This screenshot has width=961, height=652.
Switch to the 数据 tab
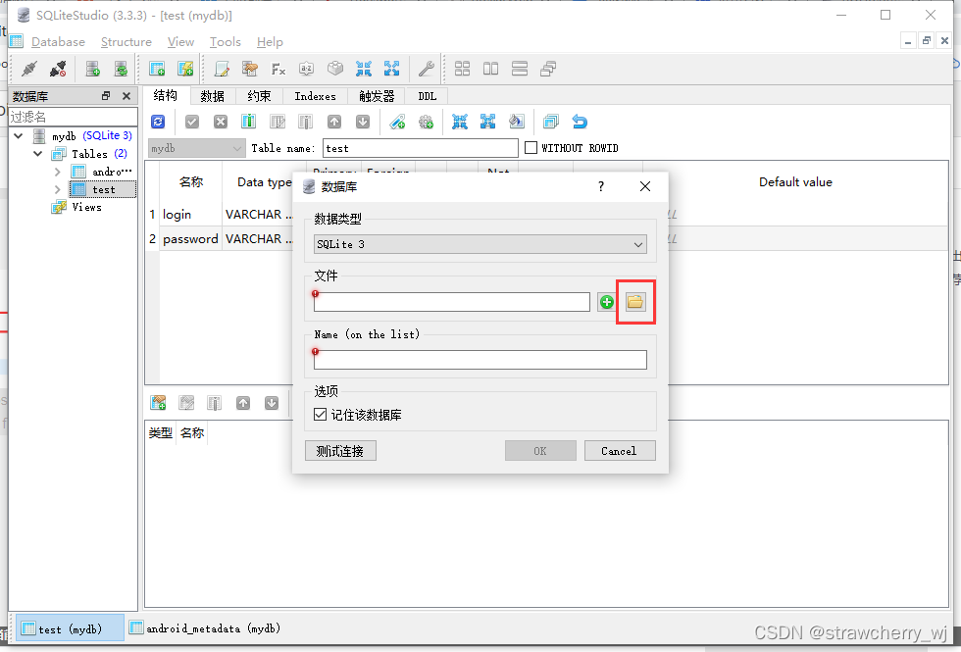click(212, 96)
